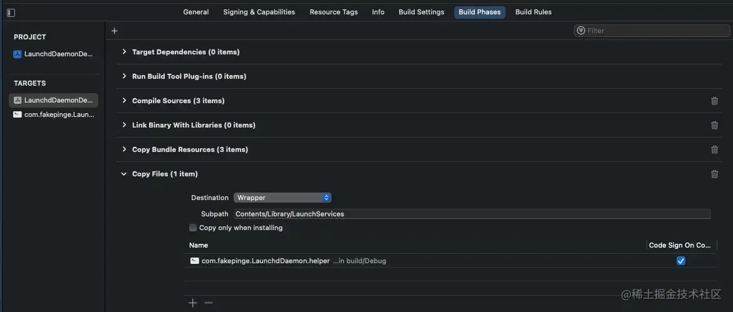Click the plus button below the Copy Files list
The height and width of the screenshot is (312, 733).
192,303
